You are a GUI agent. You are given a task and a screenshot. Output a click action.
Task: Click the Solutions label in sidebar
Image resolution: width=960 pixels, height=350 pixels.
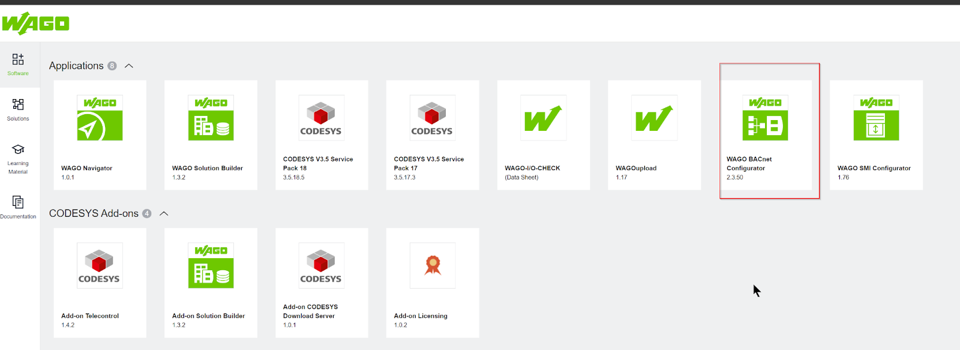click(x=18, y=119)
